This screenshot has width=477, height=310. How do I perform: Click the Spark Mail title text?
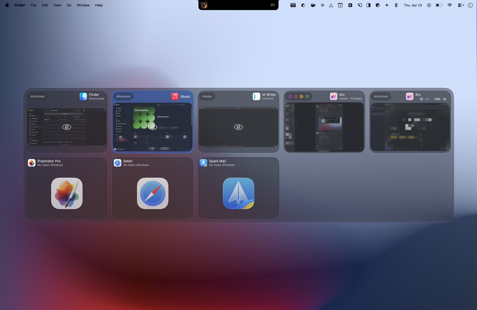[217, 161]
